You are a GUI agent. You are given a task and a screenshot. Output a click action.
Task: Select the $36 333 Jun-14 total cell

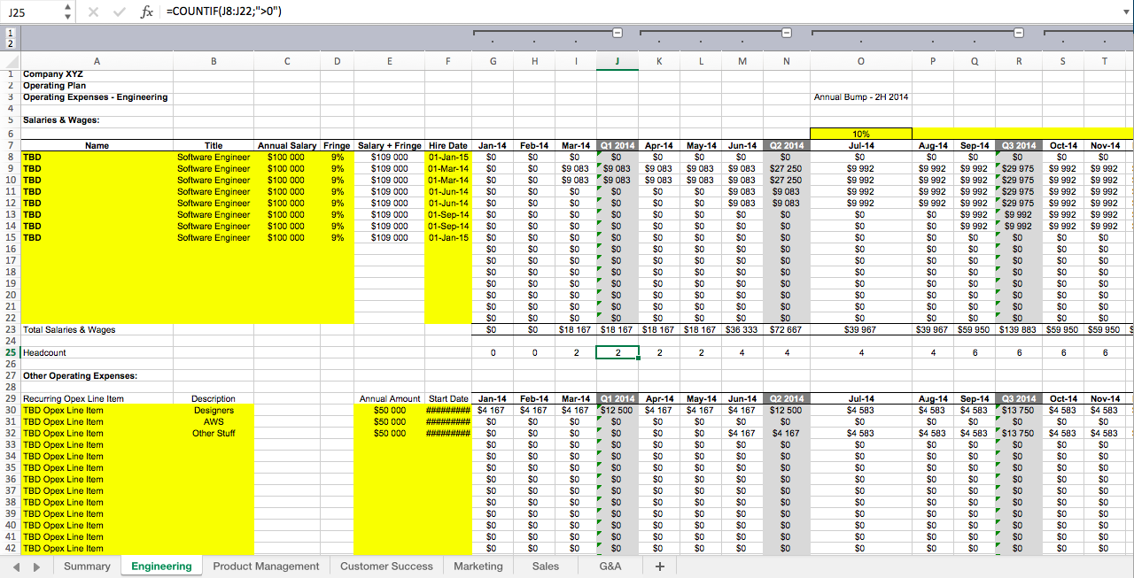point(742,329)
